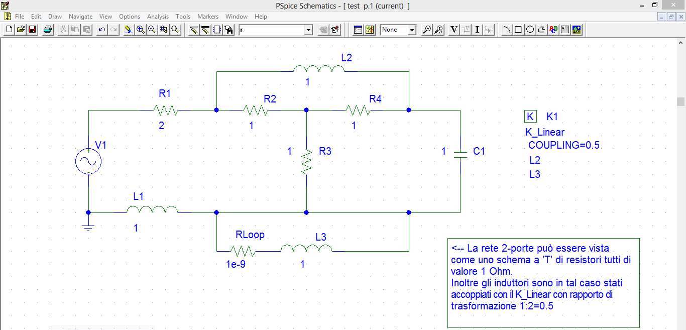Click the vertical scrollbar thumb
The image size is (686, 330).
[680, 101]
